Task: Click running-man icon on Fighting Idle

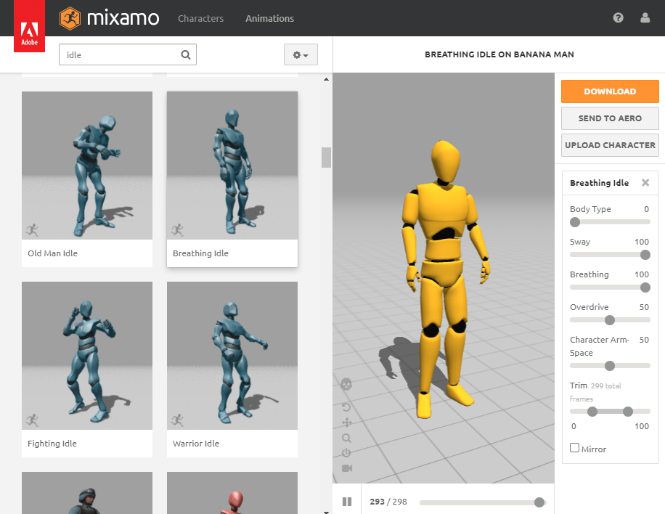Action: pos(32,420)
